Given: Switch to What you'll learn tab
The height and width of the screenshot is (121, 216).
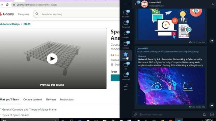Looking at the screenshot, I should click(9, 99).
